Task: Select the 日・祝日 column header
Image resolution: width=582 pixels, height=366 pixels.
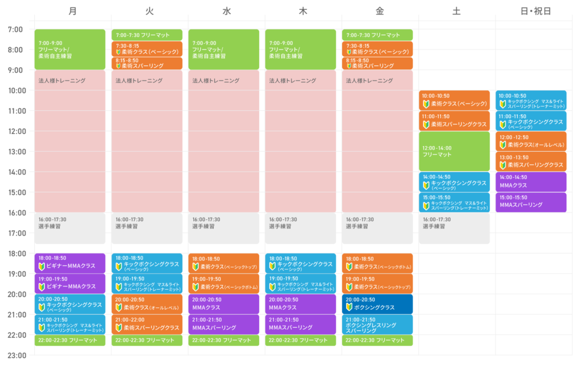Action: 531,11
